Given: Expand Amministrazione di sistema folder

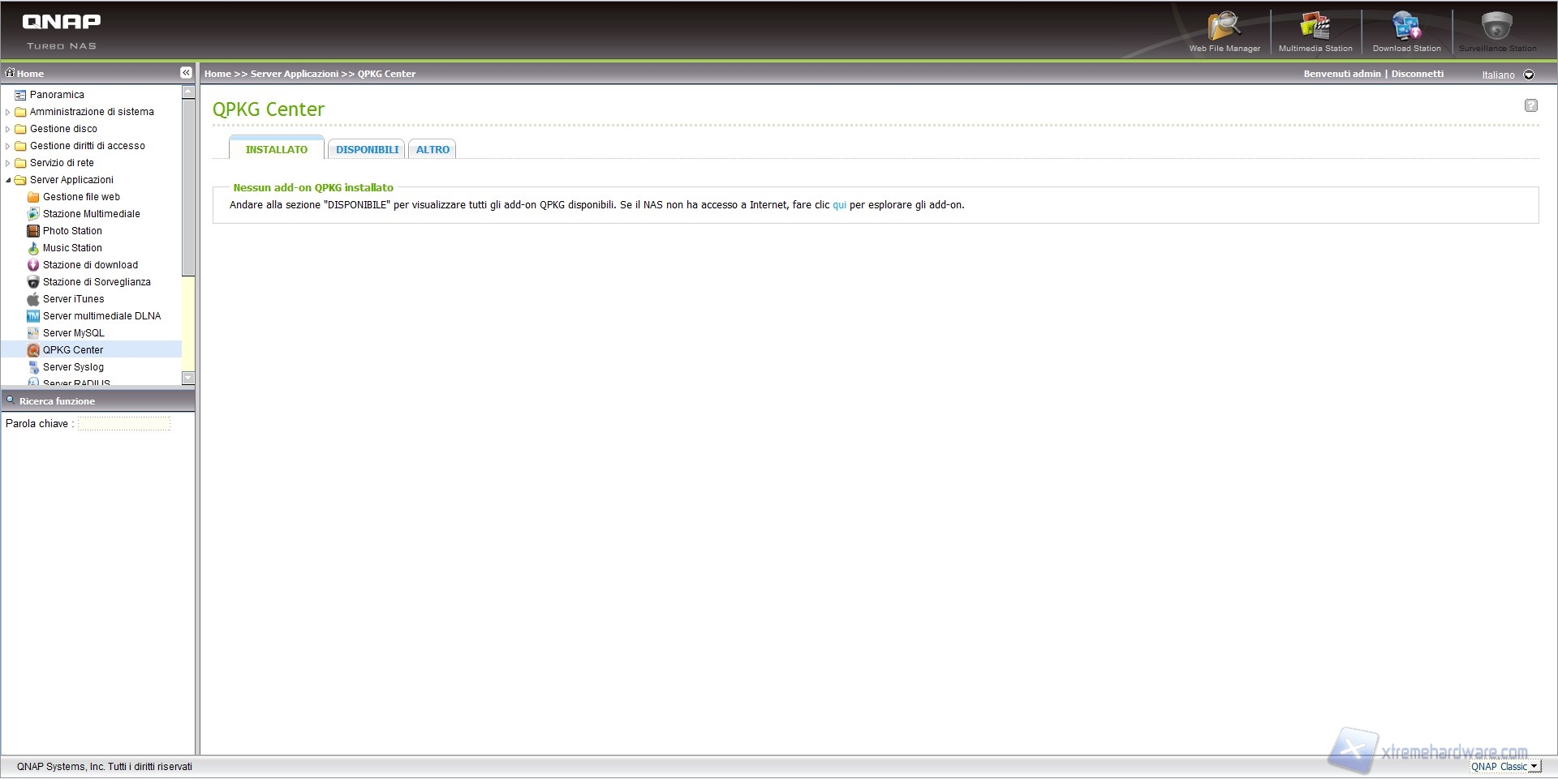Looking at the screenshot, I should (x=8, y=112).
